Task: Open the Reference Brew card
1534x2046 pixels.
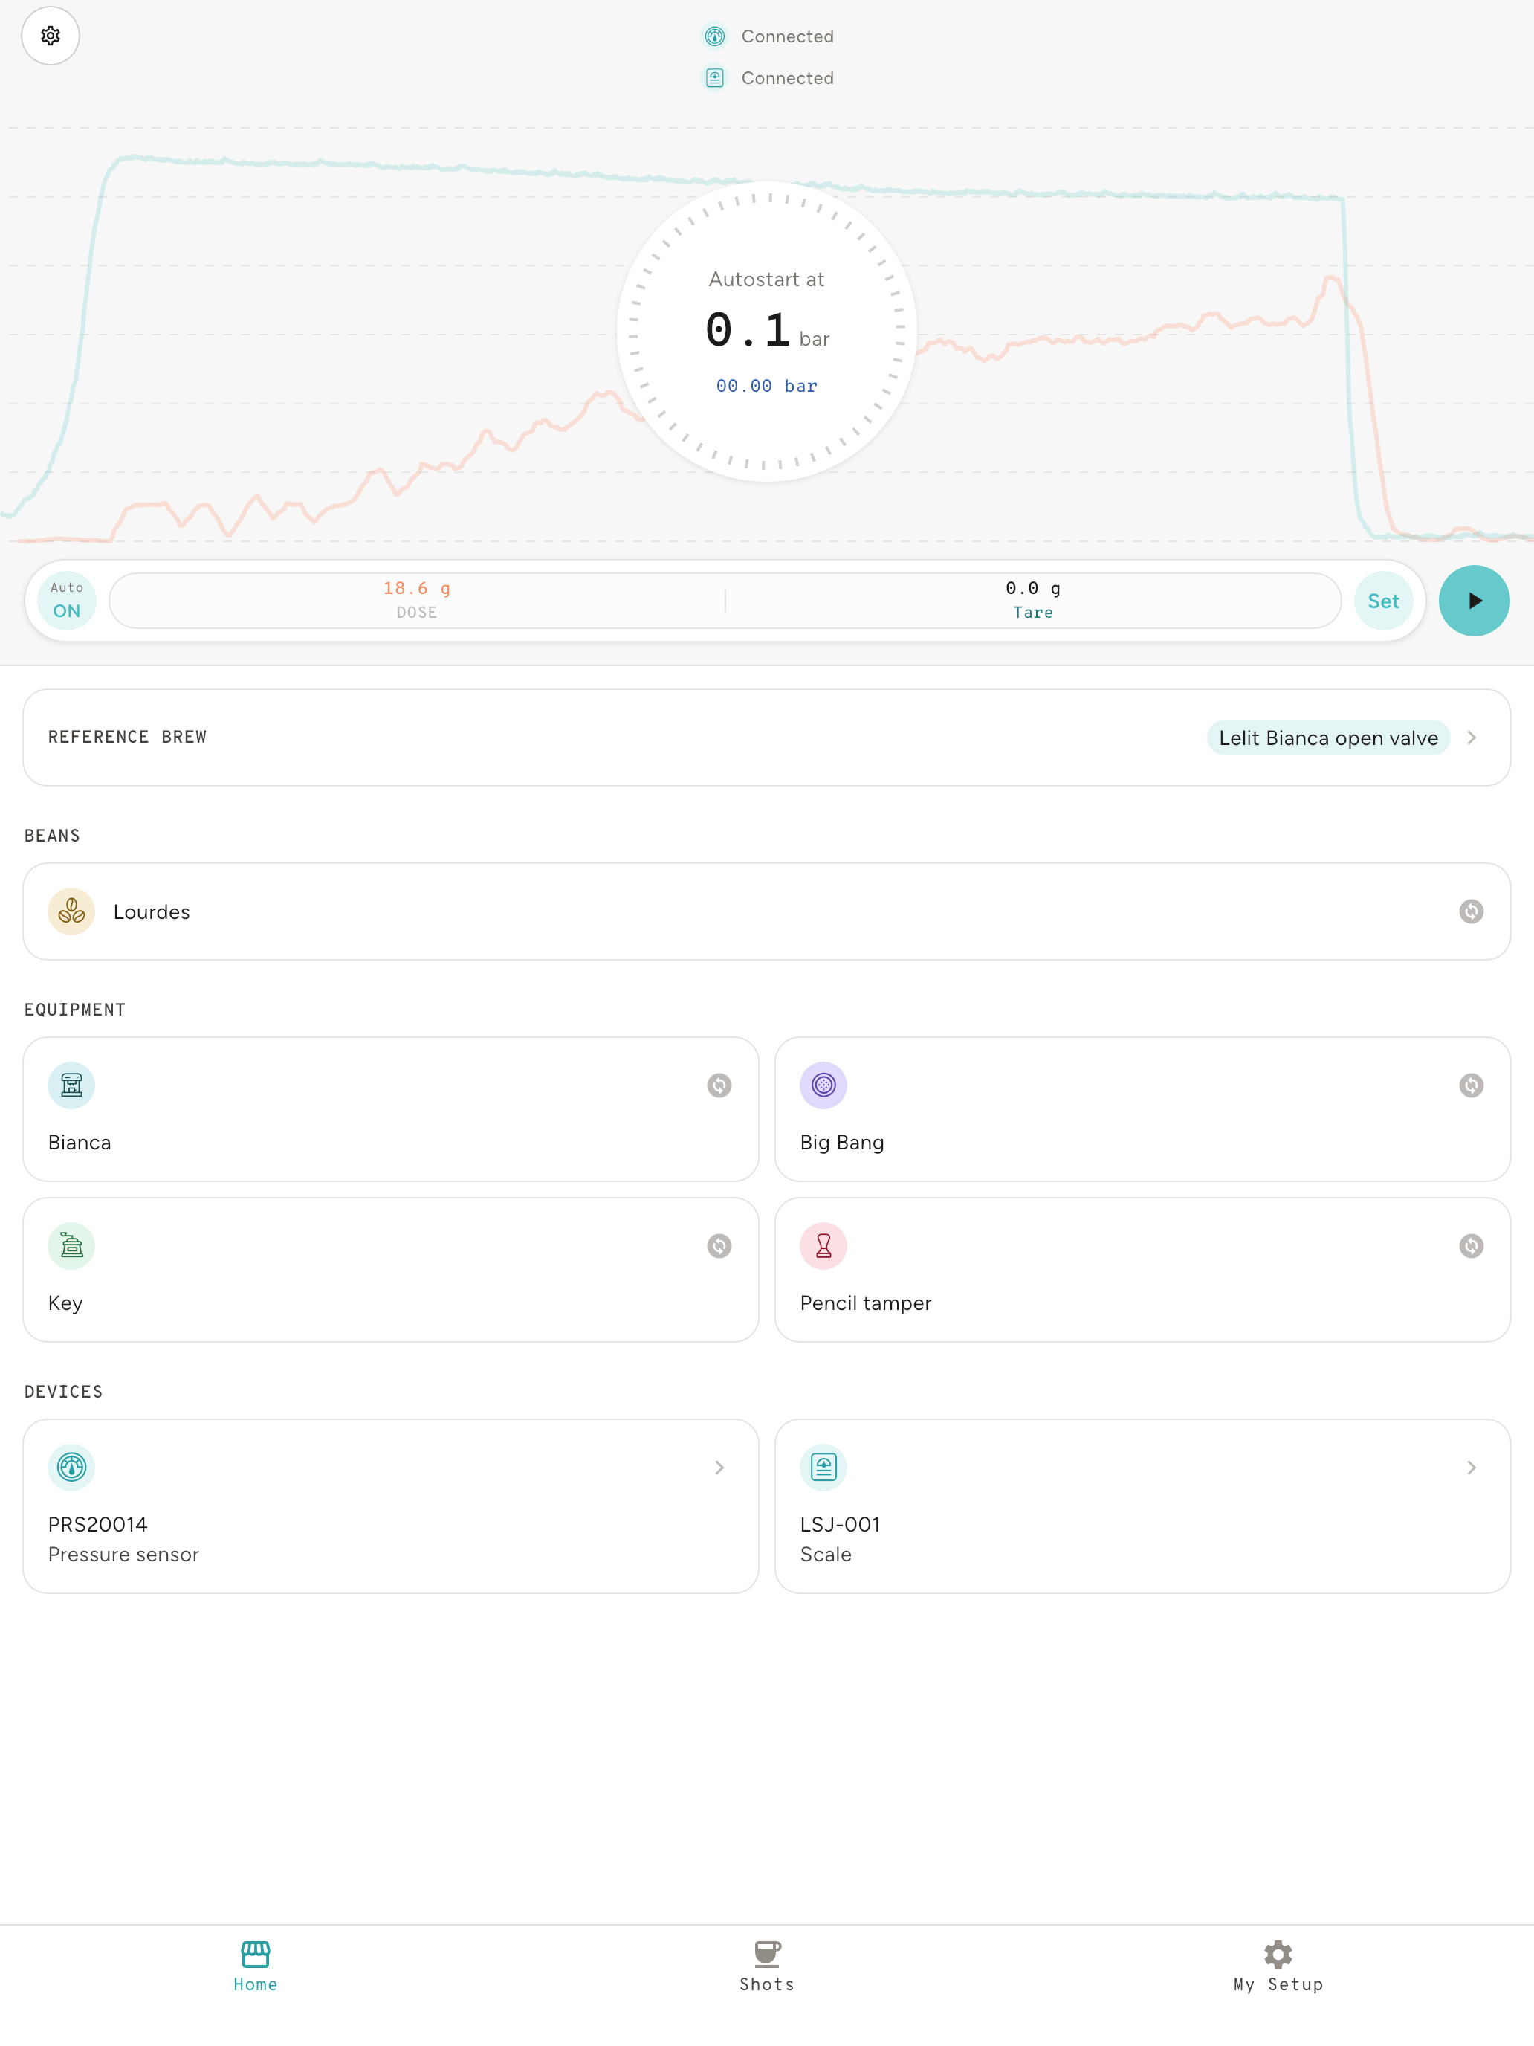Action: [766, 738]
